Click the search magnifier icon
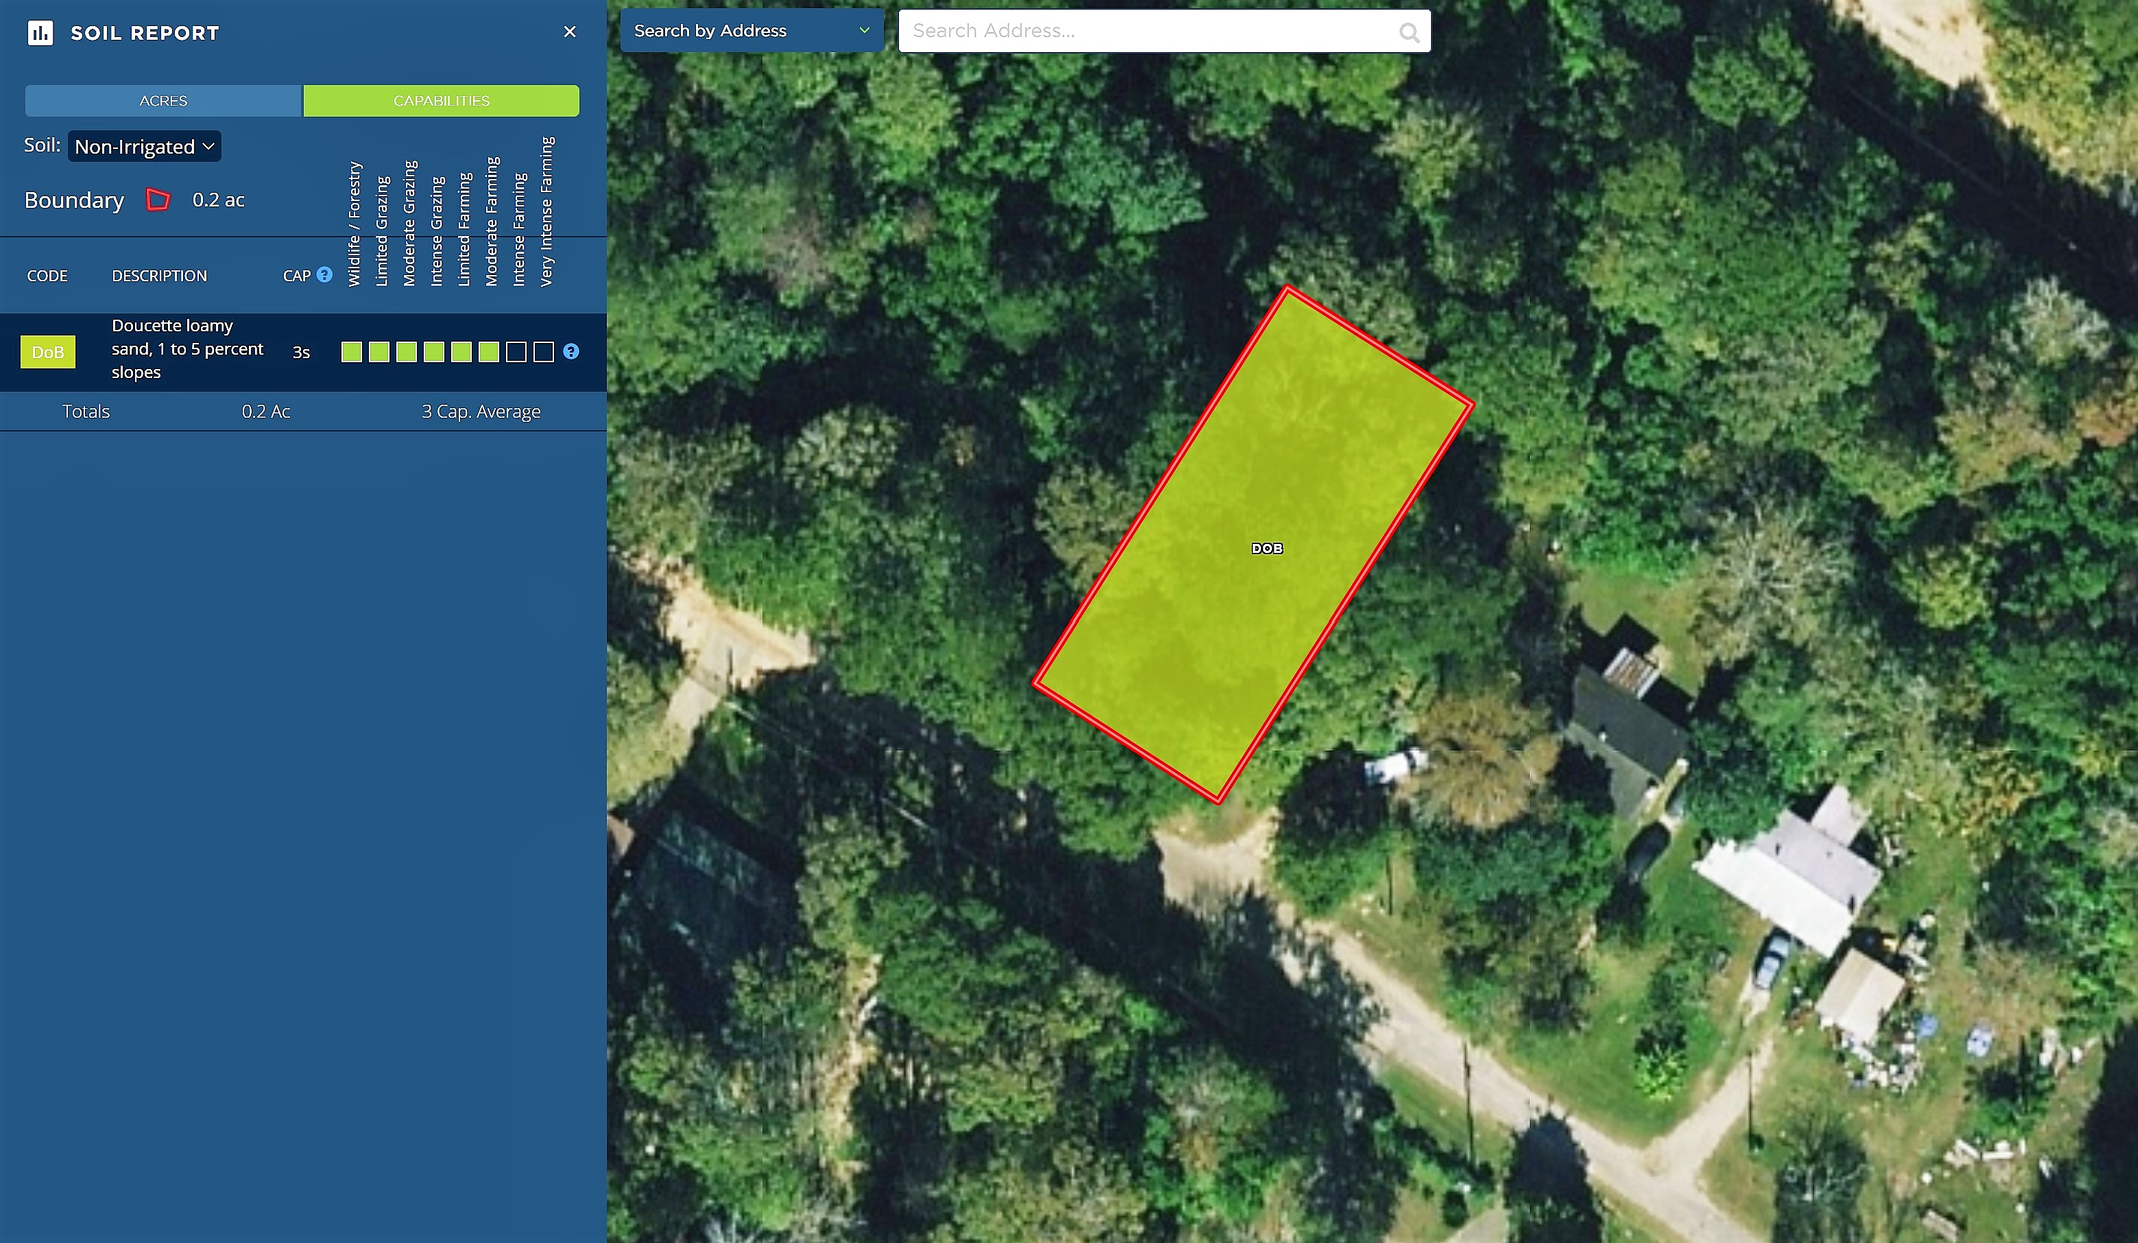Image resolution: width=2138 pixels, height=1243 pixels. point(1409,32)
